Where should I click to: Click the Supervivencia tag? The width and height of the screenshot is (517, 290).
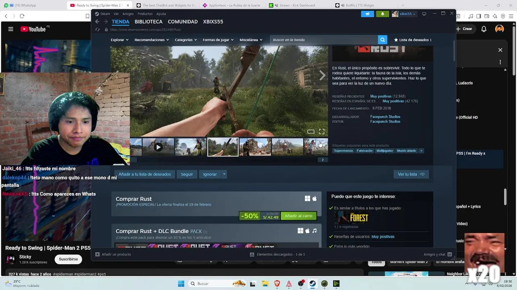point(343,151)
